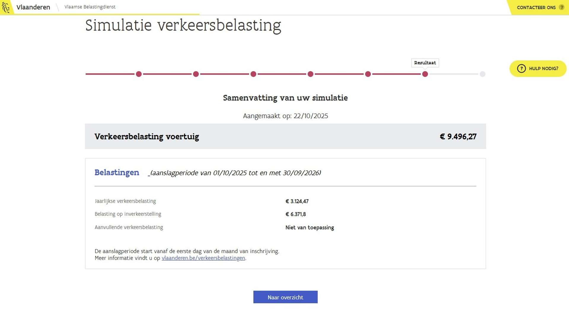
Task: Return to the fourth progress step dot
Action: tap(310, 74)
